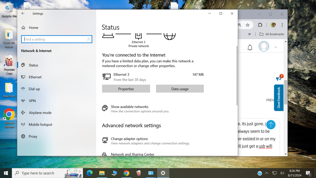316x178 pixels.
Task: Click the megaphone announcements icon
Action: 279,78
